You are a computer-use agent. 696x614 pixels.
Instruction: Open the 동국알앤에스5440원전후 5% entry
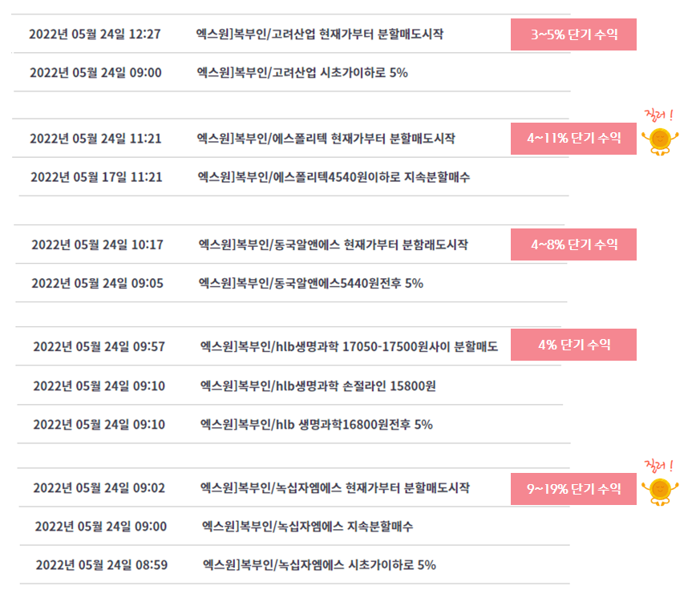coord(311,283)
